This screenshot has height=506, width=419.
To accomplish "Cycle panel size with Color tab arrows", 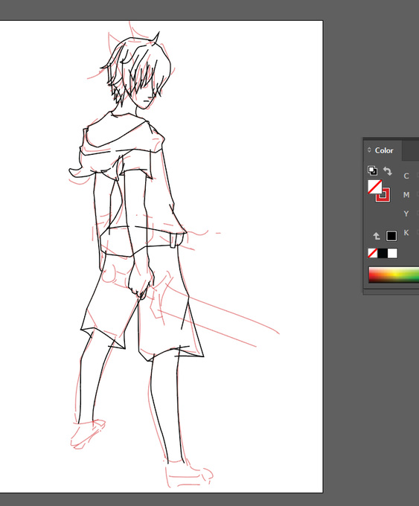I will 369,150.
